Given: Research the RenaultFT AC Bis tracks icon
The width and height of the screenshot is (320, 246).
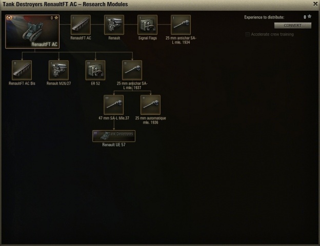Looking at the screenshot, I should pyautogui.click(x=22, y=70).
